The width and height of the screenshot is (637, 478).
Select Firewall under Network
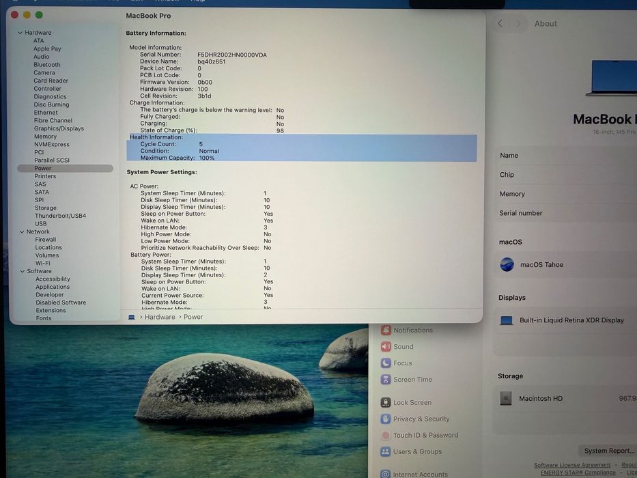46,240
